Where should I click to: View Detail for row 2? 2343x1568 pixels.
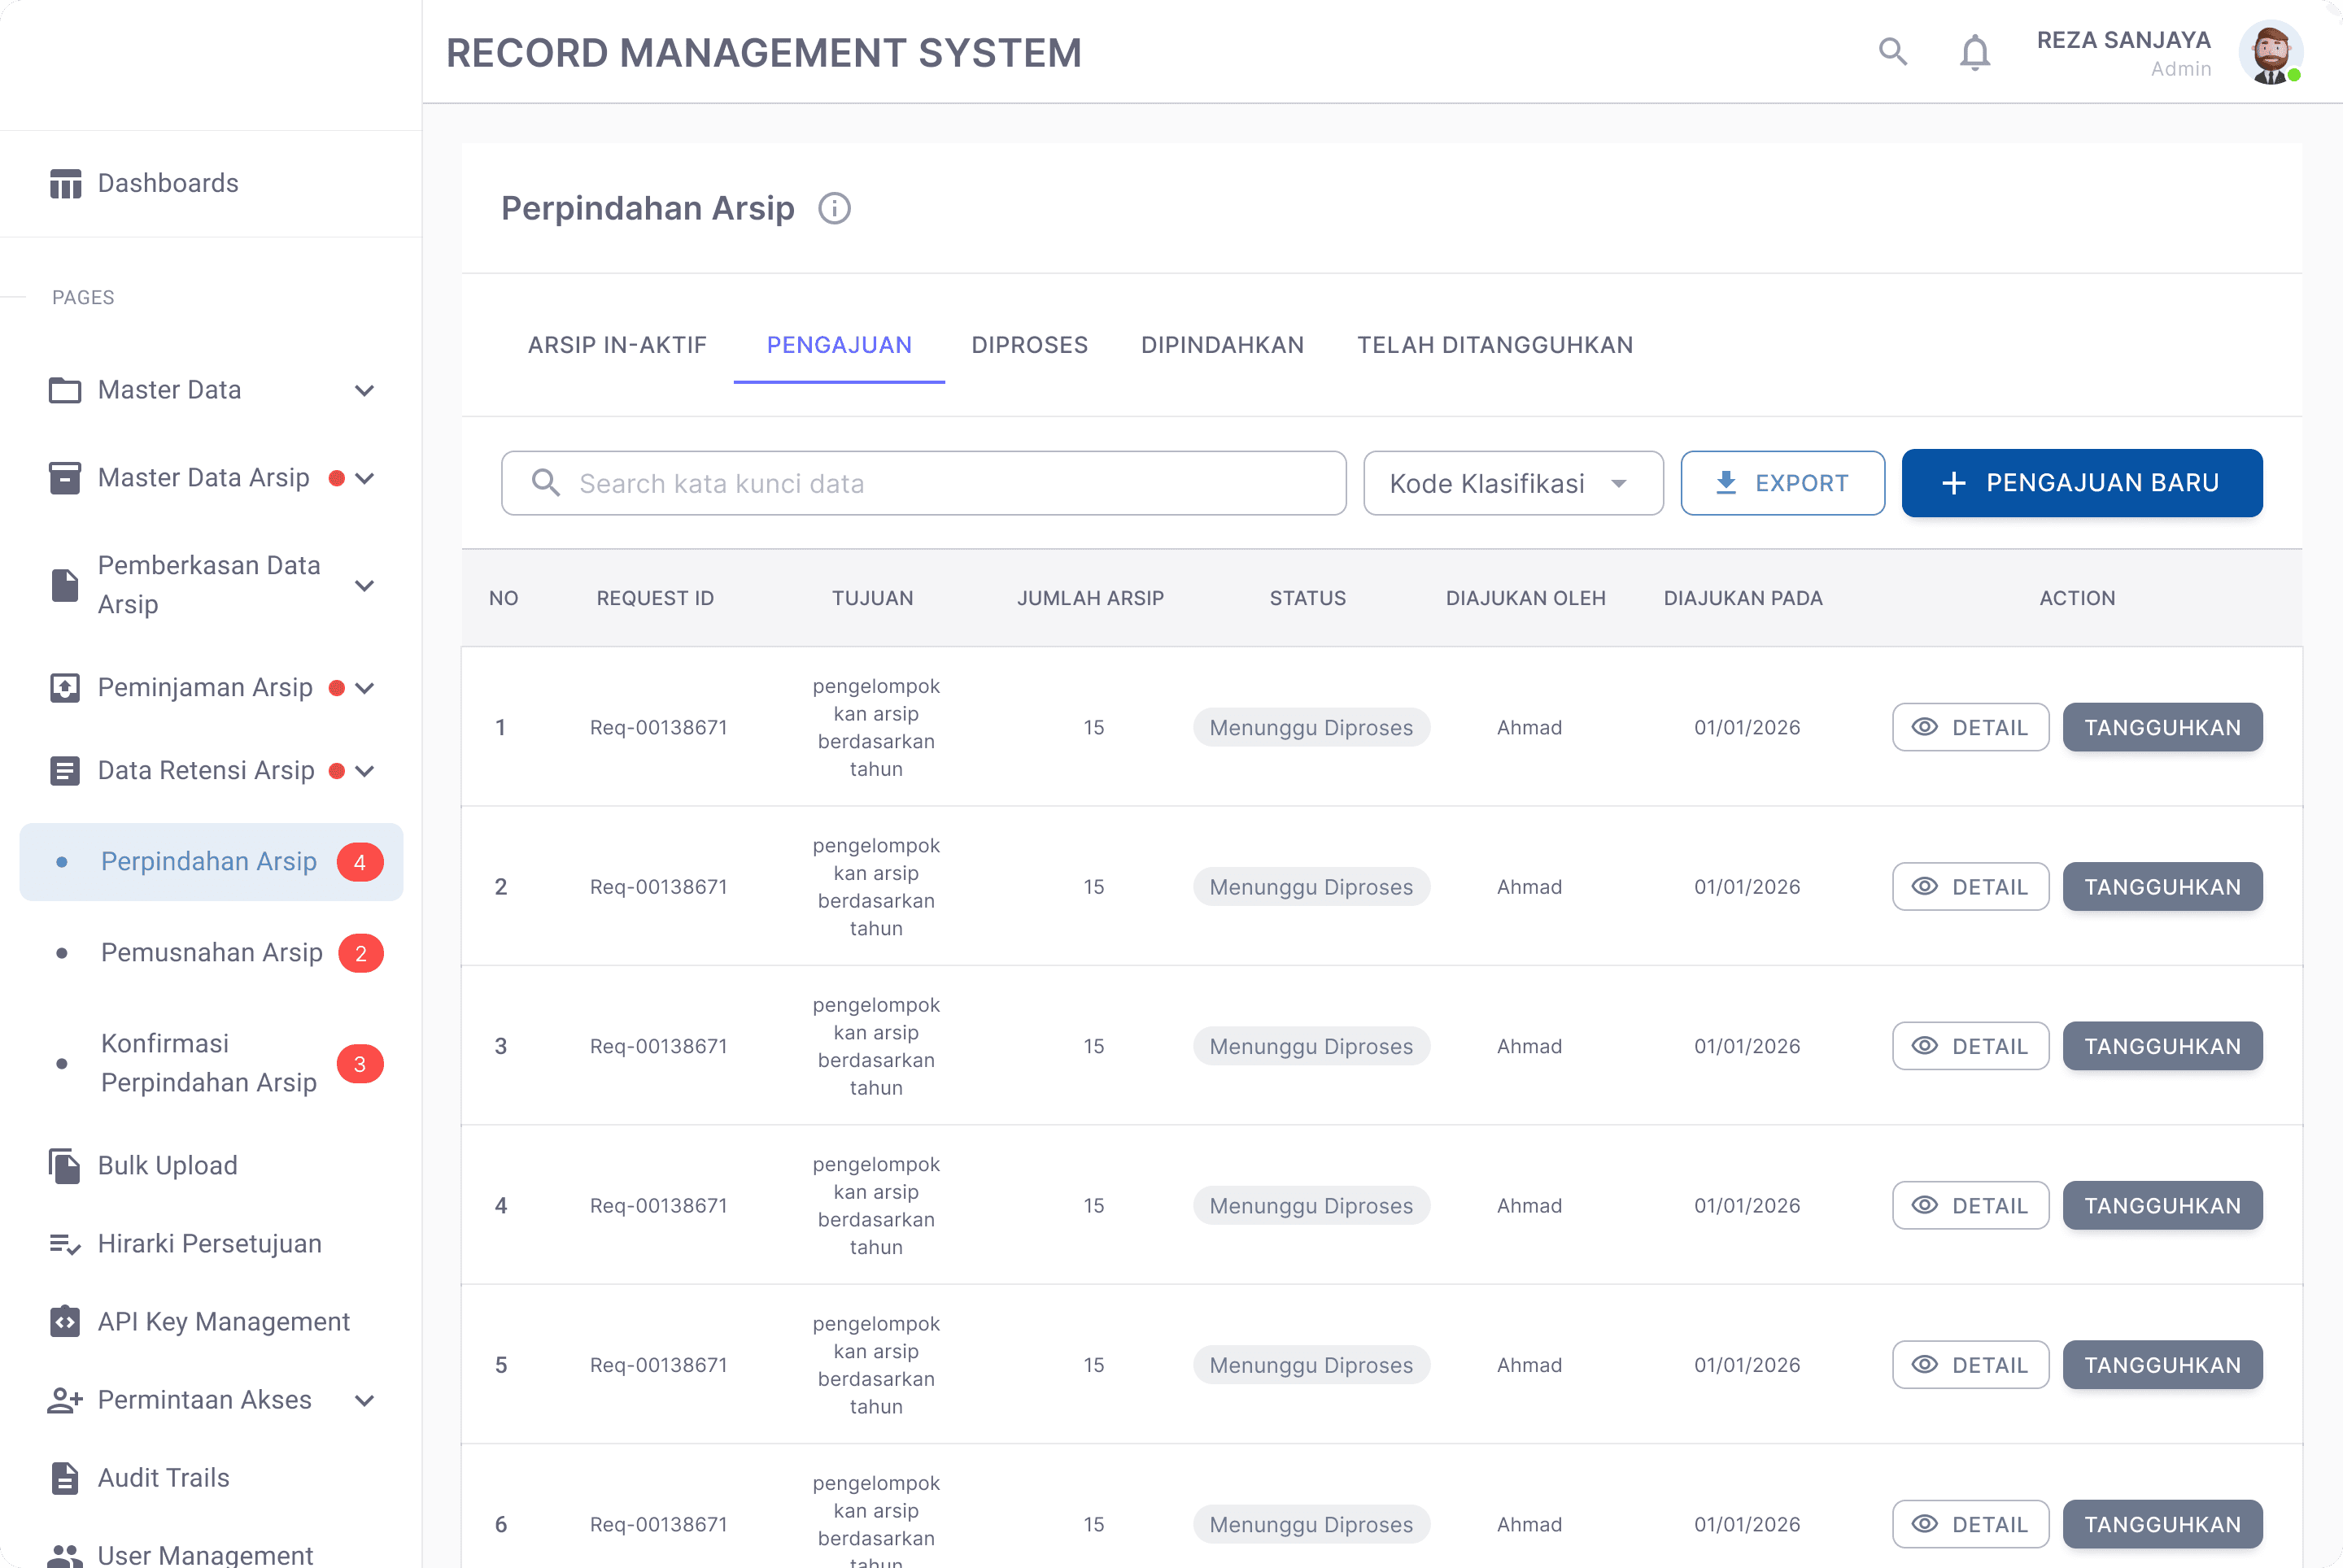point(1970,887)
